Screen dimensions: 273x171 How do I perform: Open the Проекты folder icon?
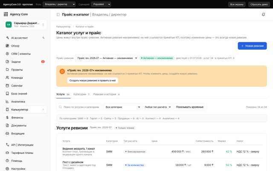7,70
